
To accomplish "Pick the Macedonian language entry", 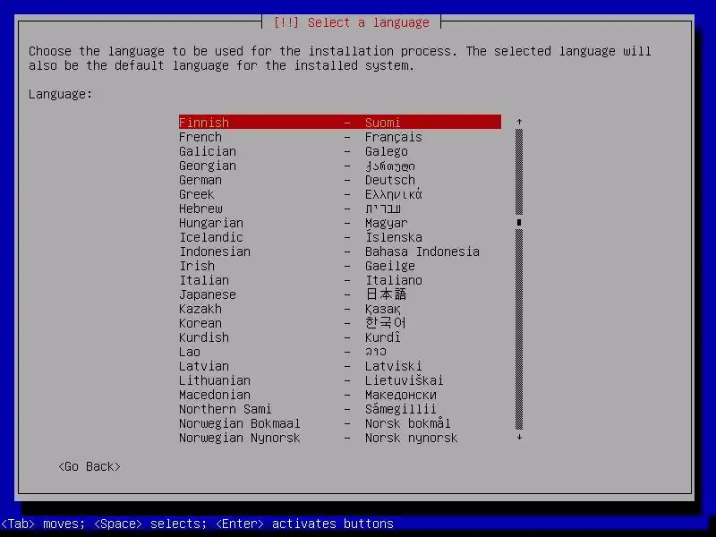I will (340, 395).
